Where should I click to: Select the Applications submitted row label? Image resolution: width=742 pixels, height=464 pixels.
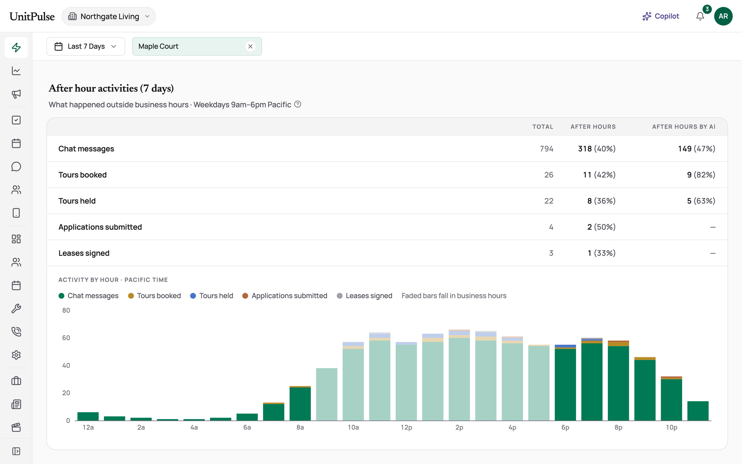(x=100, y=227)
